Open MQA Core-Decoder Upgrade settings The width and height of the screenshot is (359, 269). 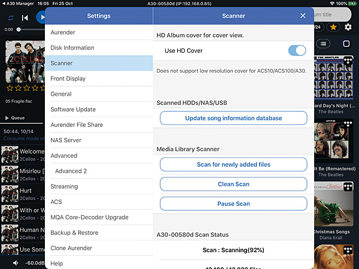[x=99, y=217]
